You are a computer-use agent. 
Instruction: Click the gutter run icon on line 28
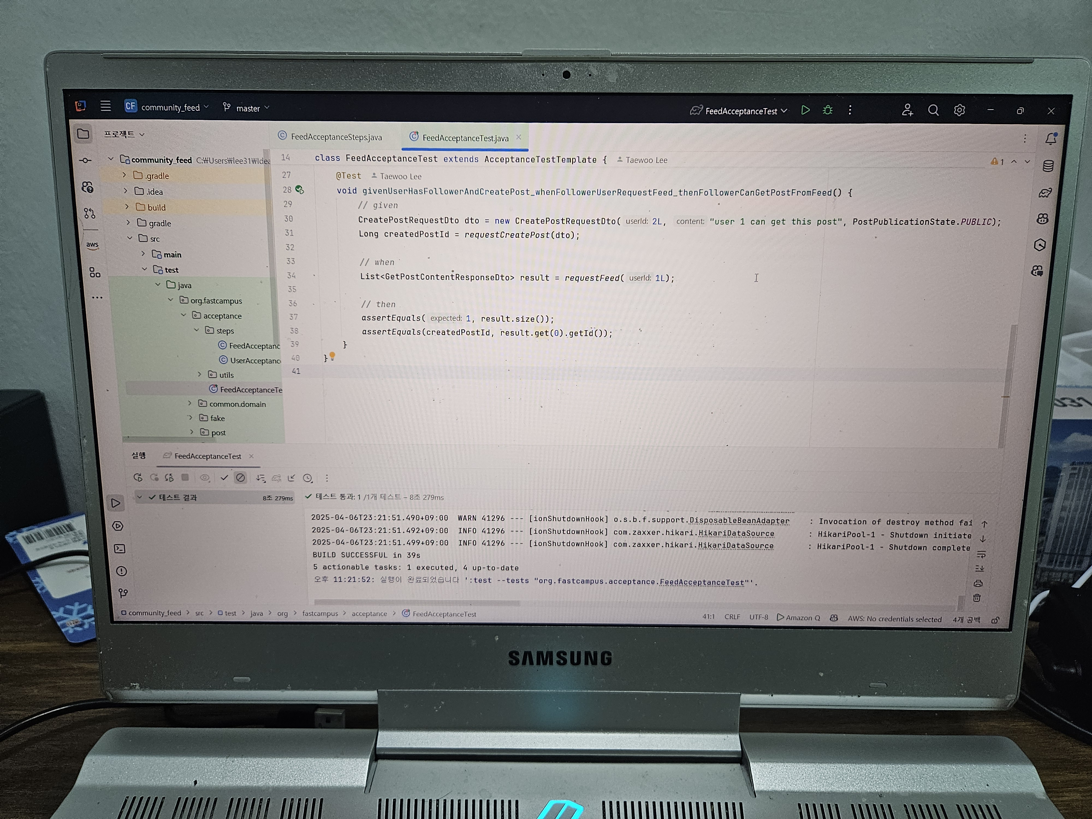(x=299, y=189)
